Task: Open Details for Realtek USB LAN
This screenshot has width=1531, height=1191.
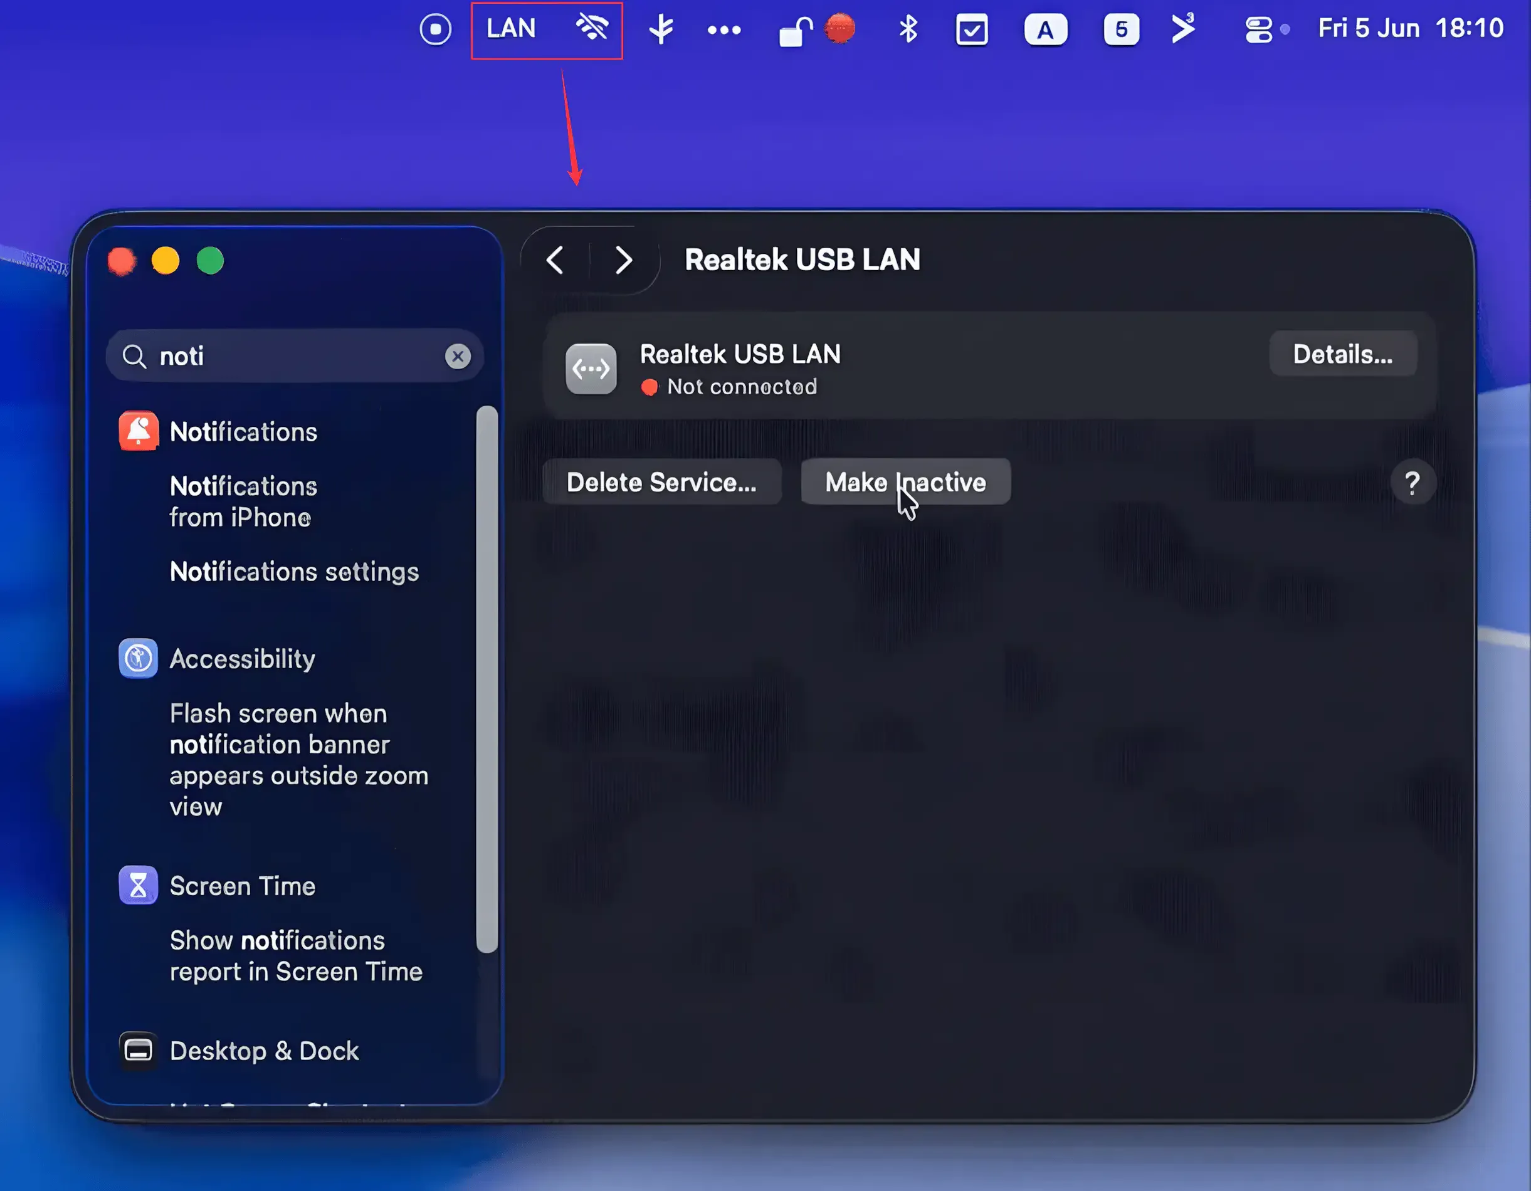Action: pos(1343,354)
